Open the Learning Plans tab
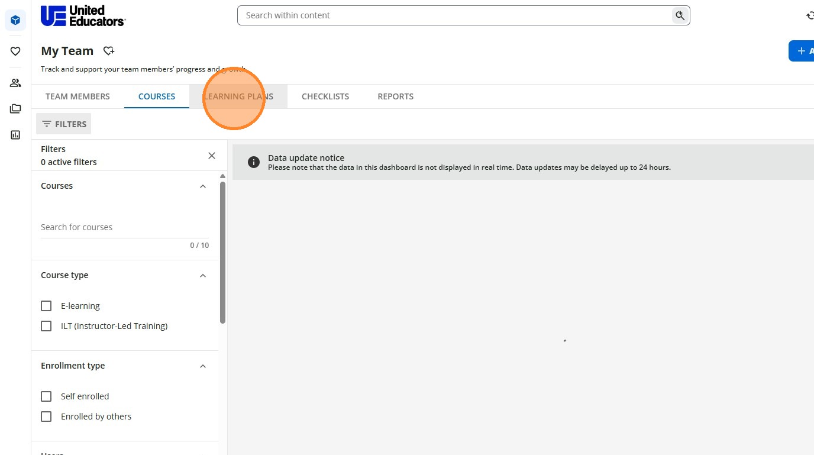Screen dimensions: 814x455 [238, 96]
